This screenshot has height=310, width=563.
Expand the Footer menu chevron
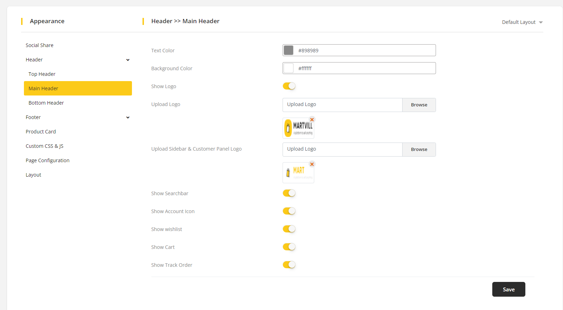tap(128, 118)
